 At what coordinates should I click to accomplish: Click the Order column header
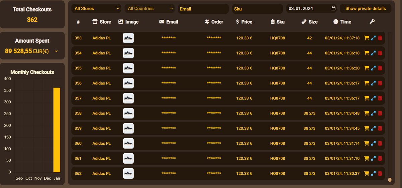[214, 22]
